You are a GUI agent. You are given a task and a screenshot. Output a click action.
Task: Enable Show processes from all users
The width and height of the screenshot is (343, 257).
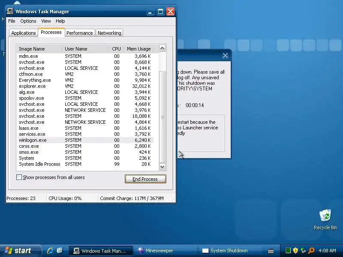19,177
